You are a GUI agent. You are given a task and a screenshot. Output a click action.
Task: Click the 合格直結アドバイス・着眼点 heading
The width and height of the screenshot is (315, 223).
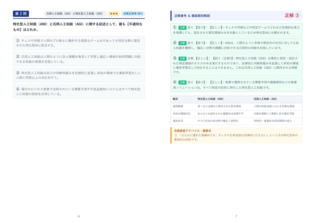[193, 131]
